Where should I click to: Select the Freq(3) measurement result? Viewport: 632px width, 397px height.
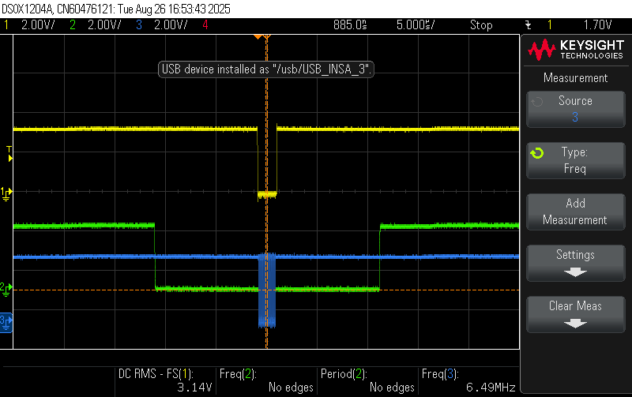pos(469,380)
